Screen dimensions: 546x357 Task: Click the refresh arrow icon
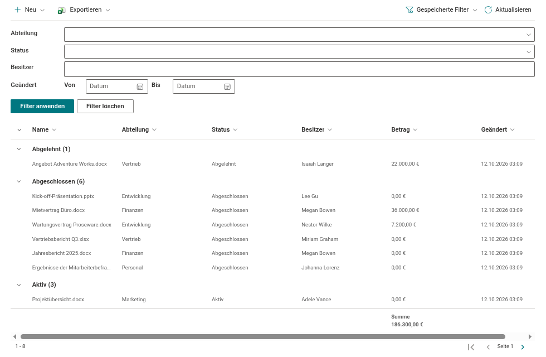(x=488, y=10)
